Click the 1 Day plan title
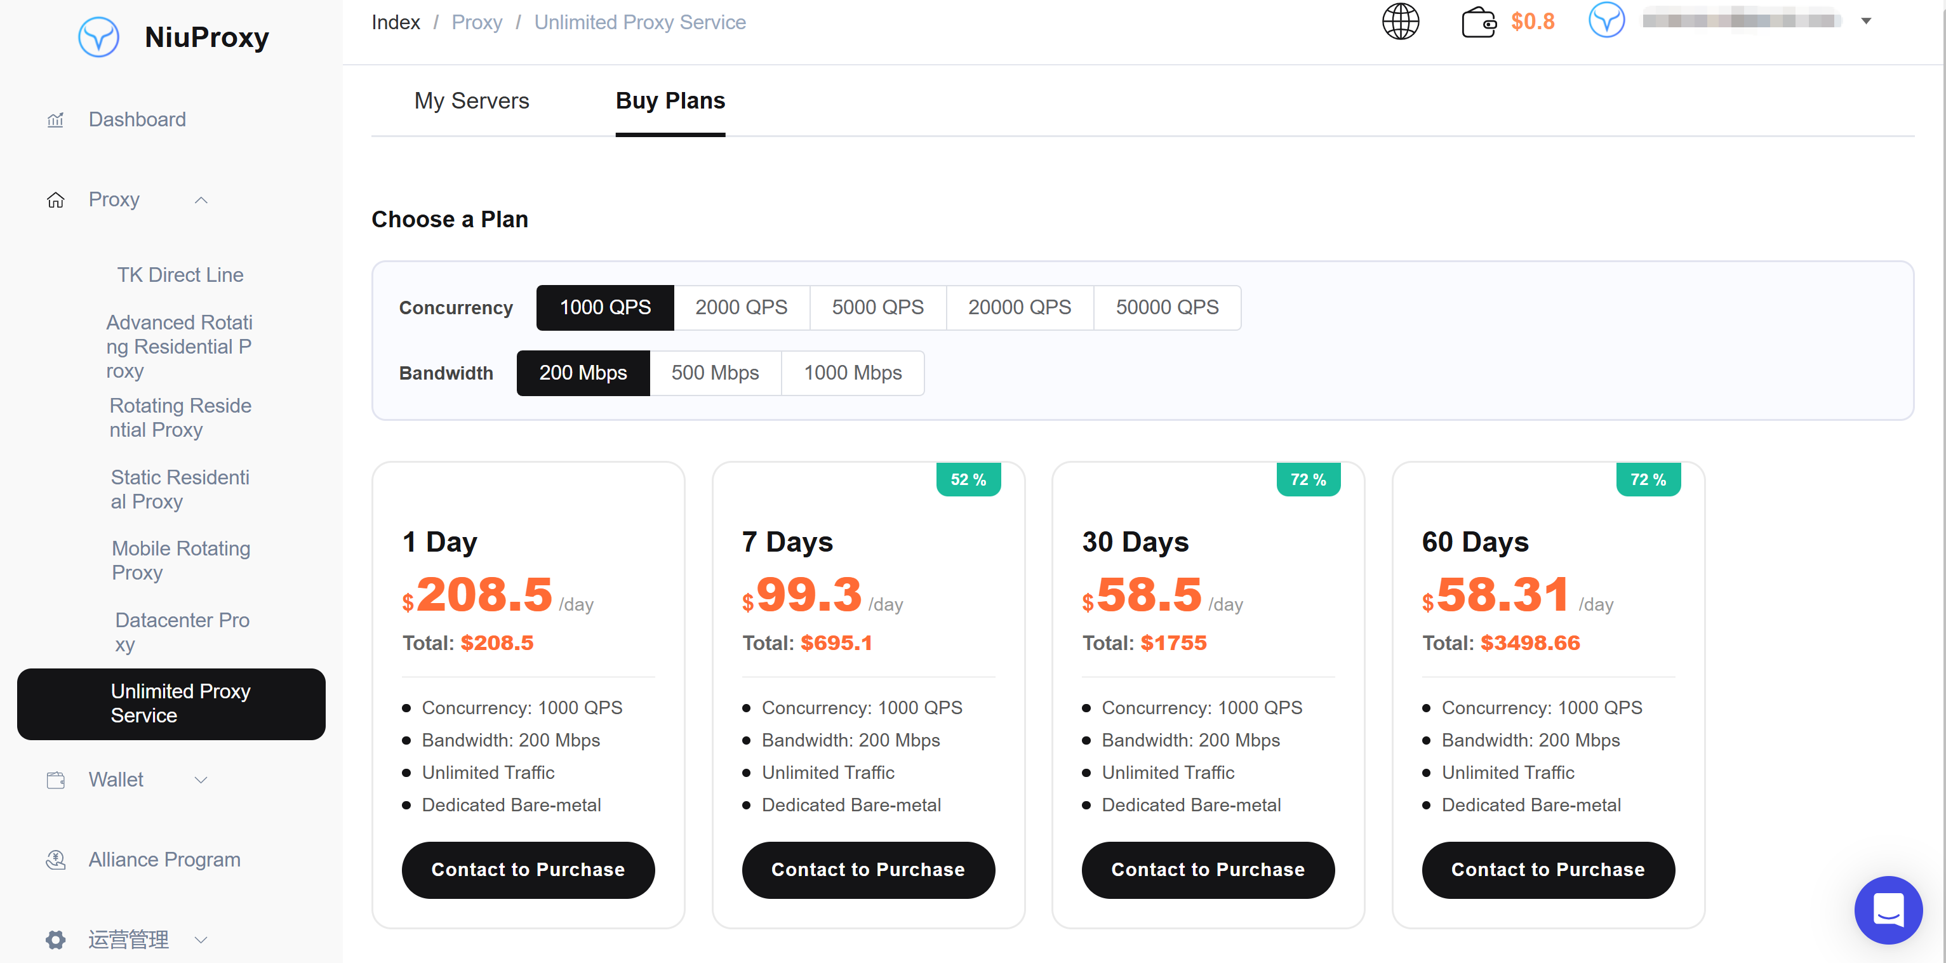 coord(439,541)
